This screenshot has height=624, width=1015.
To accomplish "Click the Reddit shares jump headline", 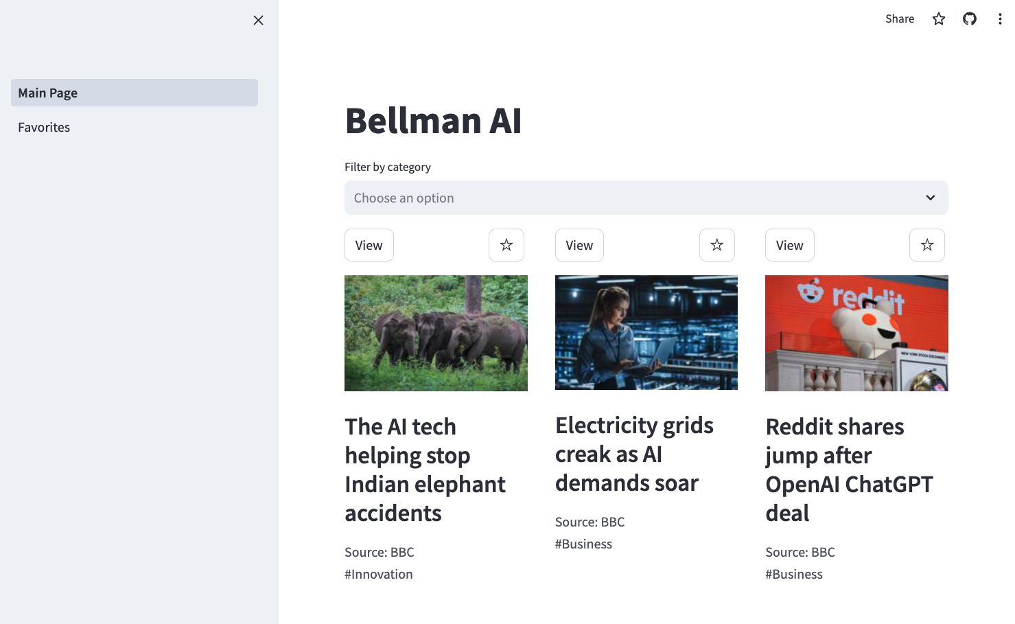I will pyautogui.click(x=850, y=470).
